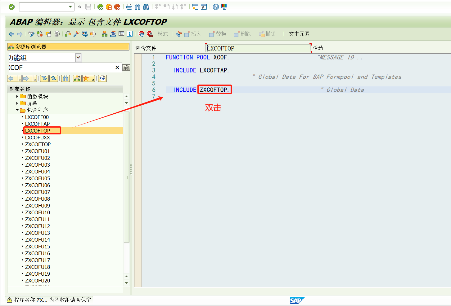Click the 模式 (Pattern) button
451x306 pixels.
tap(163, 34)
